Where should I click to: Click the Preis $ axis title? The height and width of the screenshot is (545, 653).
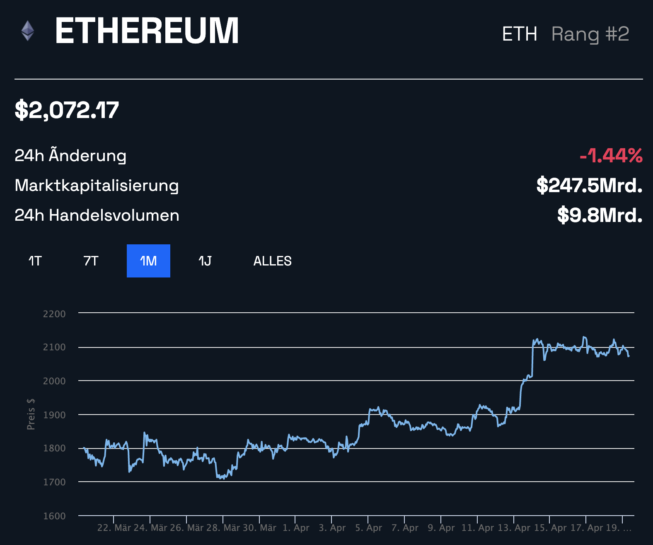tap(31, 414)
